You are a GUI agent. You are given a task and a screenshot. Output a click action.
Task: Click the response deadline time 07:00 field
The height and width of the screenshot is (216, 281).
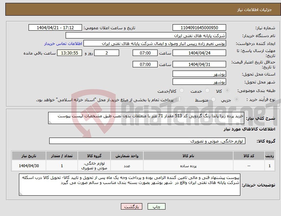click(145, 53)
